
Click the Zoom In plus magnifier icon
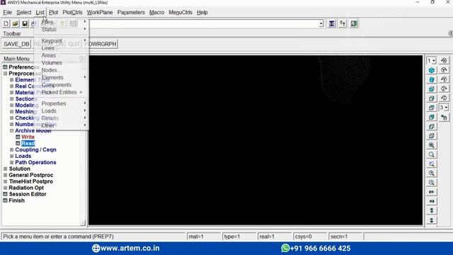click(x=432, y=173)
